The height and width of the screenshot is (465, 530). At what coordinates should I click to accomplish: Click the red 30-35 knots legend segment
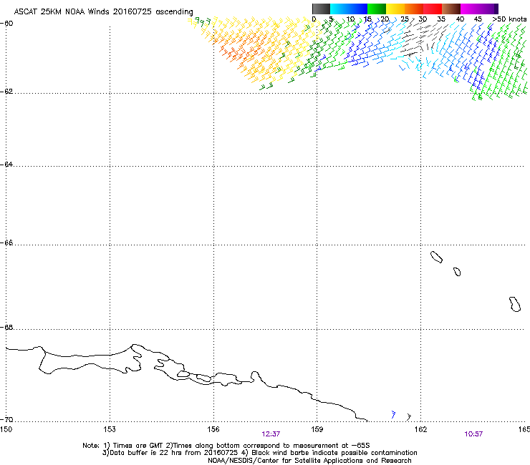click(433, 9)
